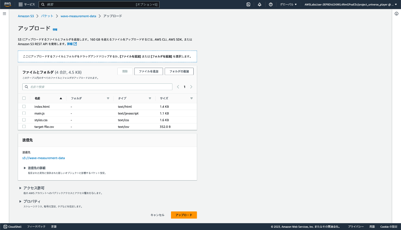Select all files with header checkbox

(24, 98)
